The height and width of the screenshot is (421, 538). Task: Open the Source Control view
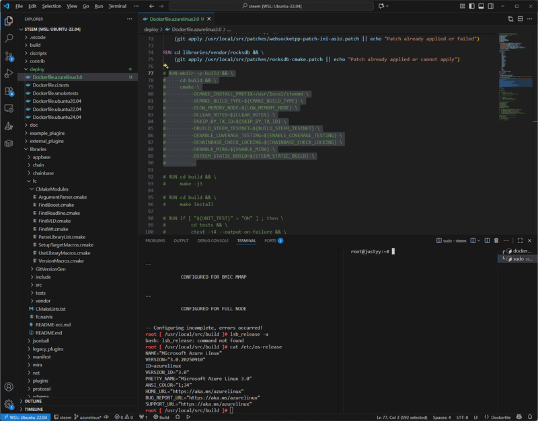click(x=9, y=56)
